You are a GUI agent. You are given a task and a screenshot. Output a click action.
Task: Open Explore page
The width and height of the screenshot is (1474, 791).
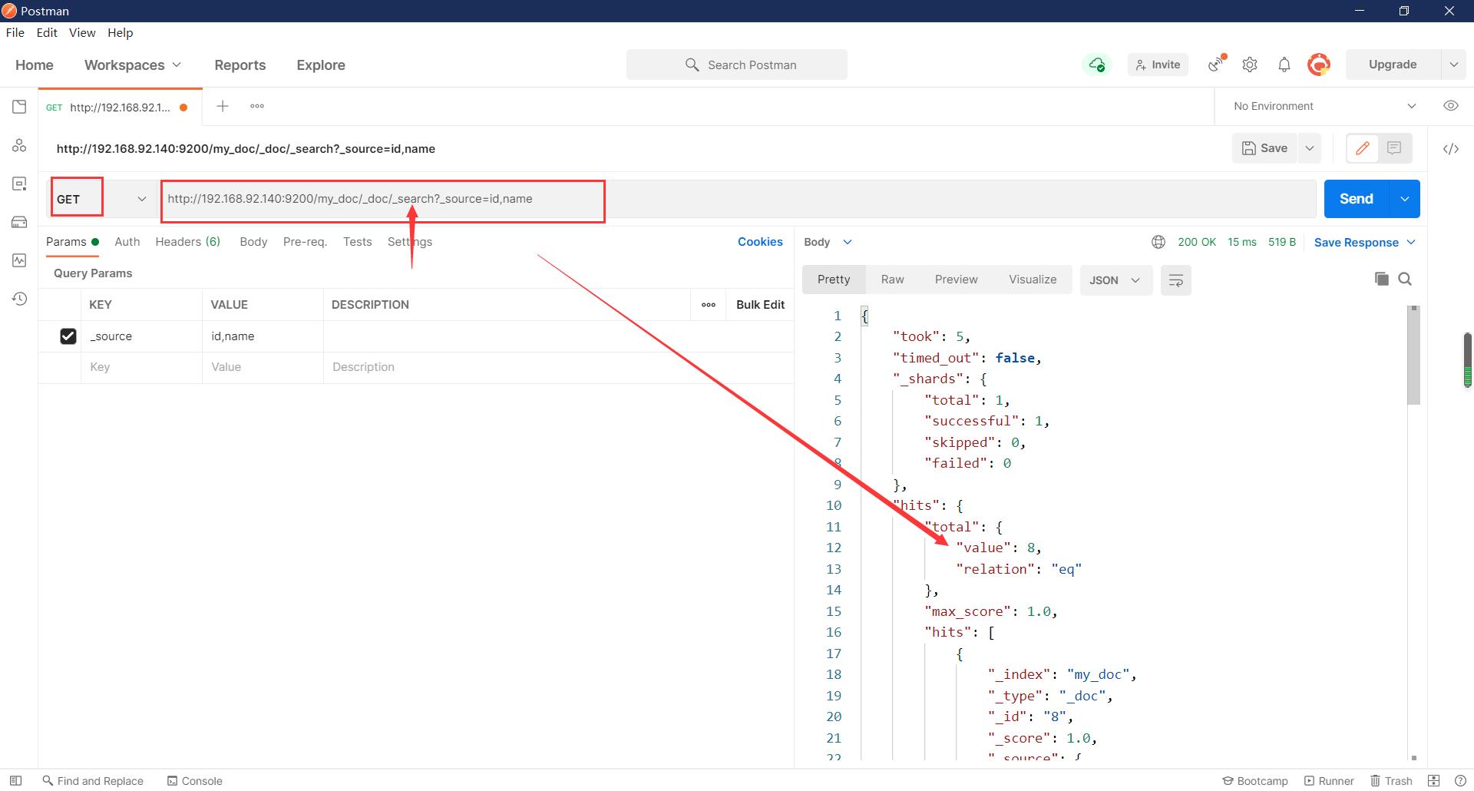[321, 65]
